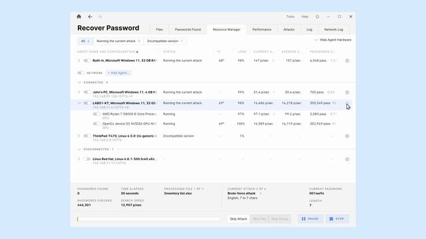426x239 pixels.
Task: Open the Attacks tab
Action: tap(289, 29)
